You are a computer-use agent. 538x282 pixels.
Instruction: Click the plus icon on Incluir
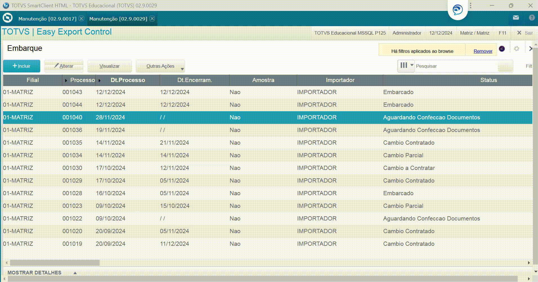[x=15, y=66]
